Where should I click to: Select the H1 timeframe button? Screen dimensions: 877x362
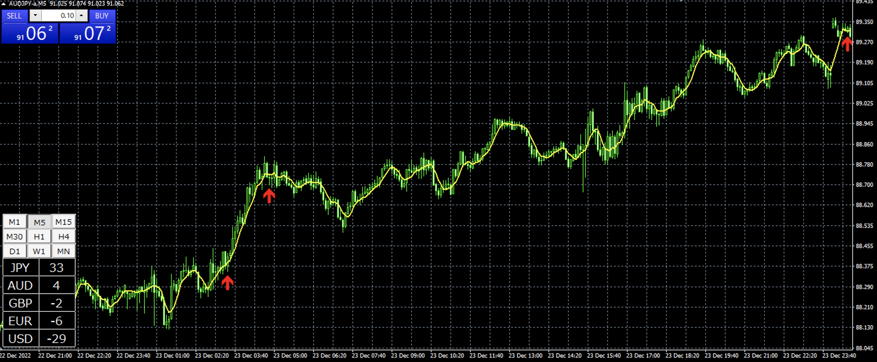pyautogui.click(x=39, y=237)
